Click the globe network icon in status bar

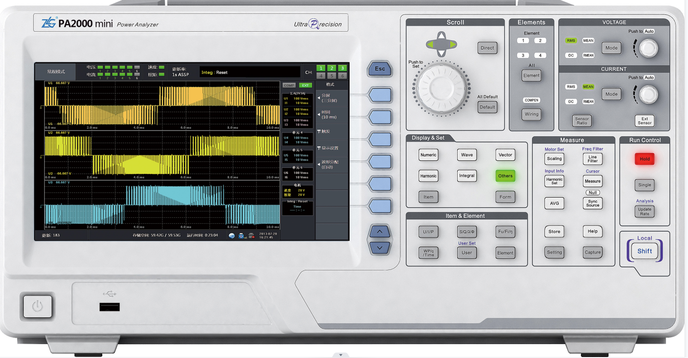(232, 236)
